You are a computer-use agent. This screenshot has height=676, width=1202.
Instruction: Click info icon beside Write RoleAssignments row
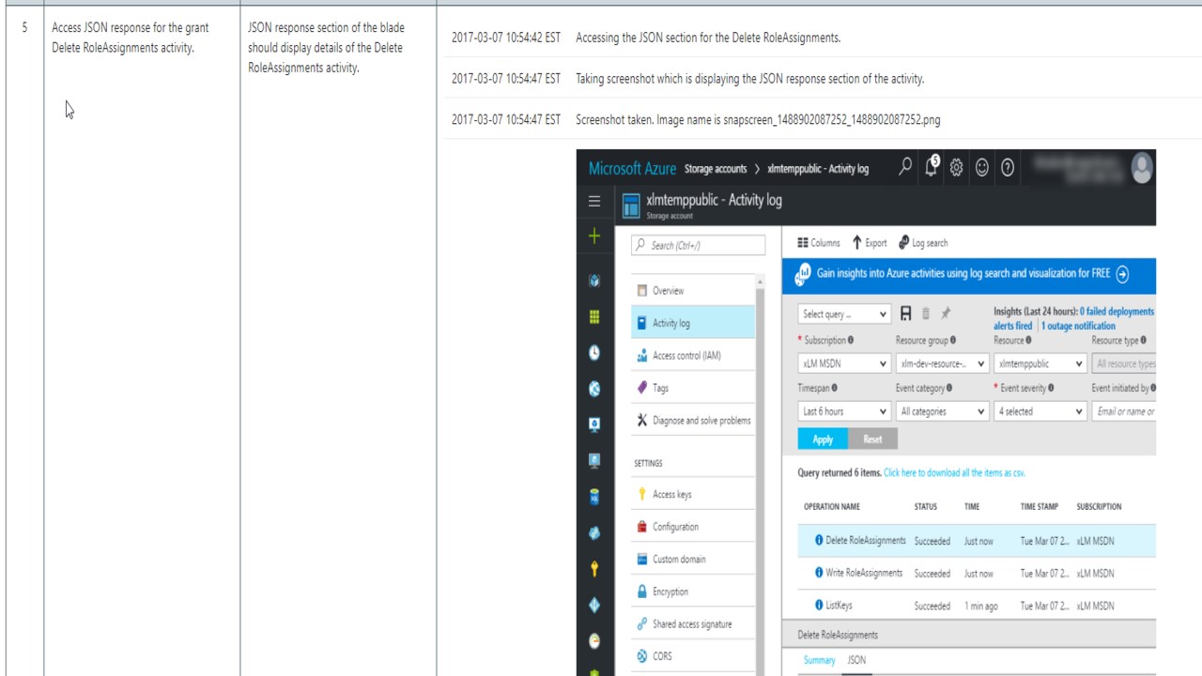click(x=819, y=573)
